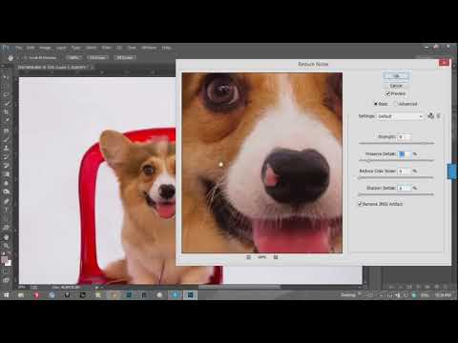Open the Help menu
458x343 pixels.
tap(166, 48)
